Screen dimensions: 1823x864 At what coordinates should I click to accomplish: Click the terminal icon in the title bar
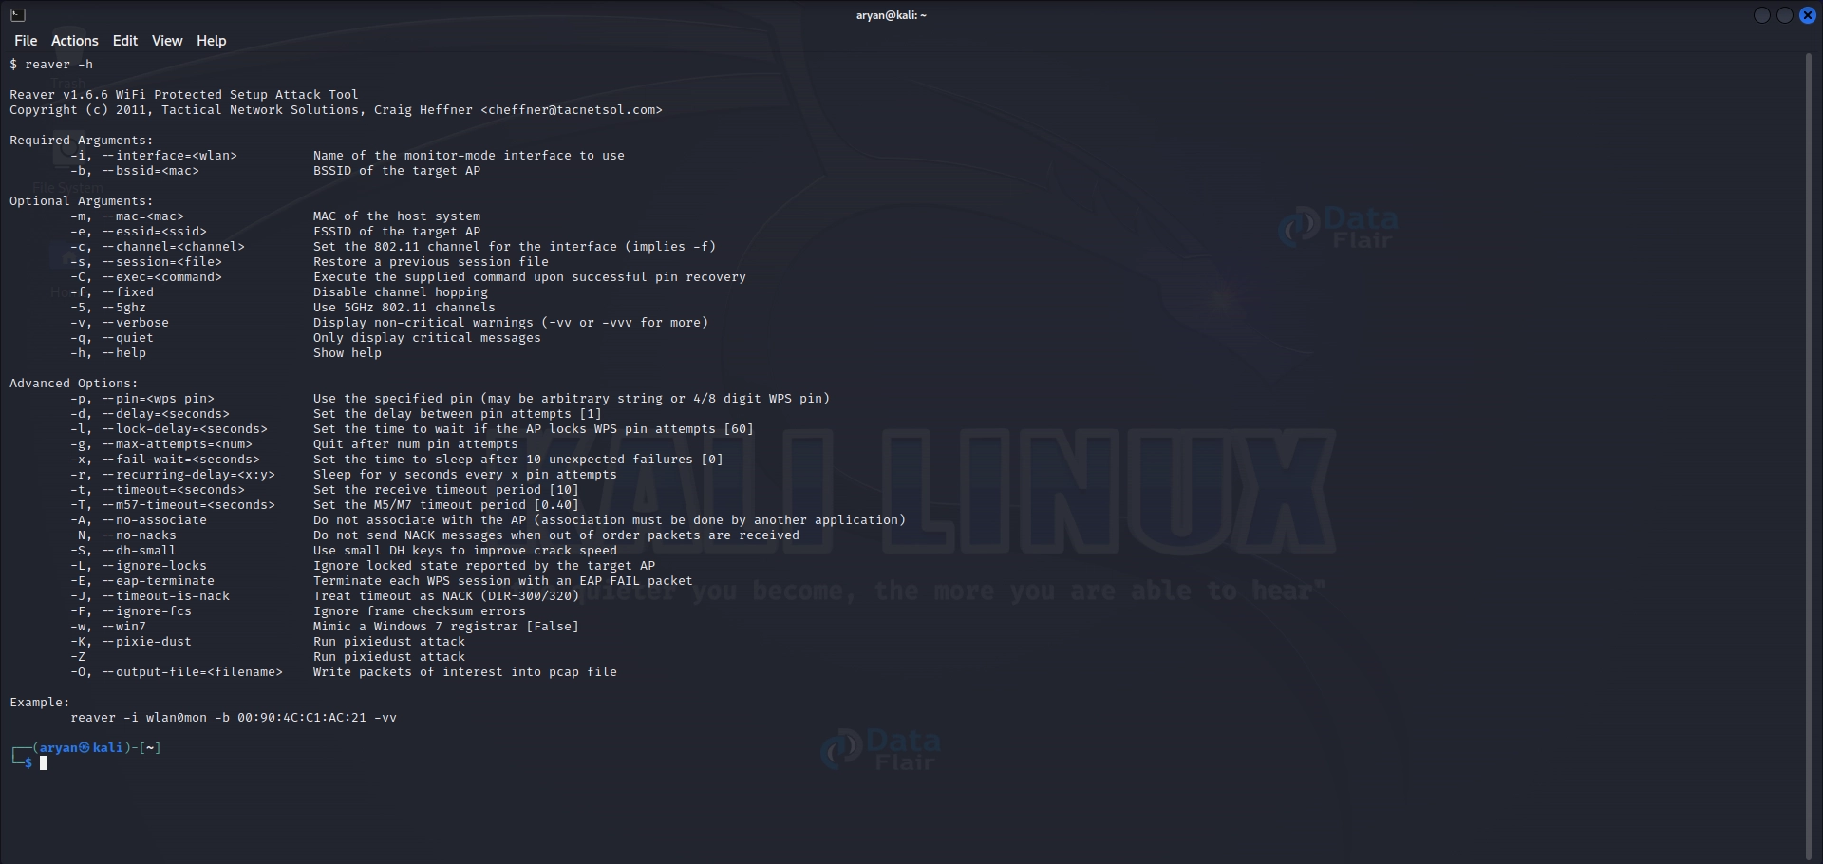[x=17, y=15]
